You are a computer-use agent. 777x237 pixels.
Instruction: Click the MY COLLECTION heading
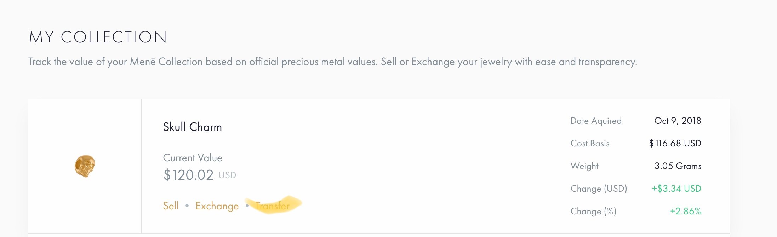(x=98, y=37)
